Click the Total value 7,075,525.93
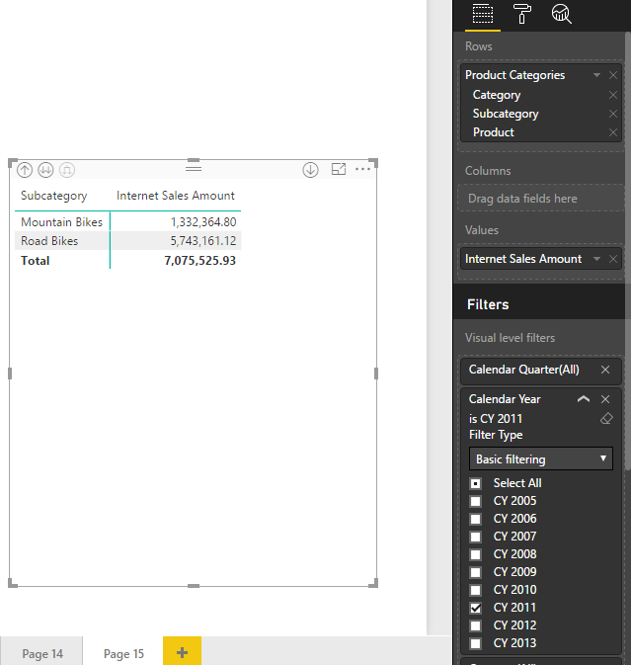The image size is (631, 665). tap(199, 261)
